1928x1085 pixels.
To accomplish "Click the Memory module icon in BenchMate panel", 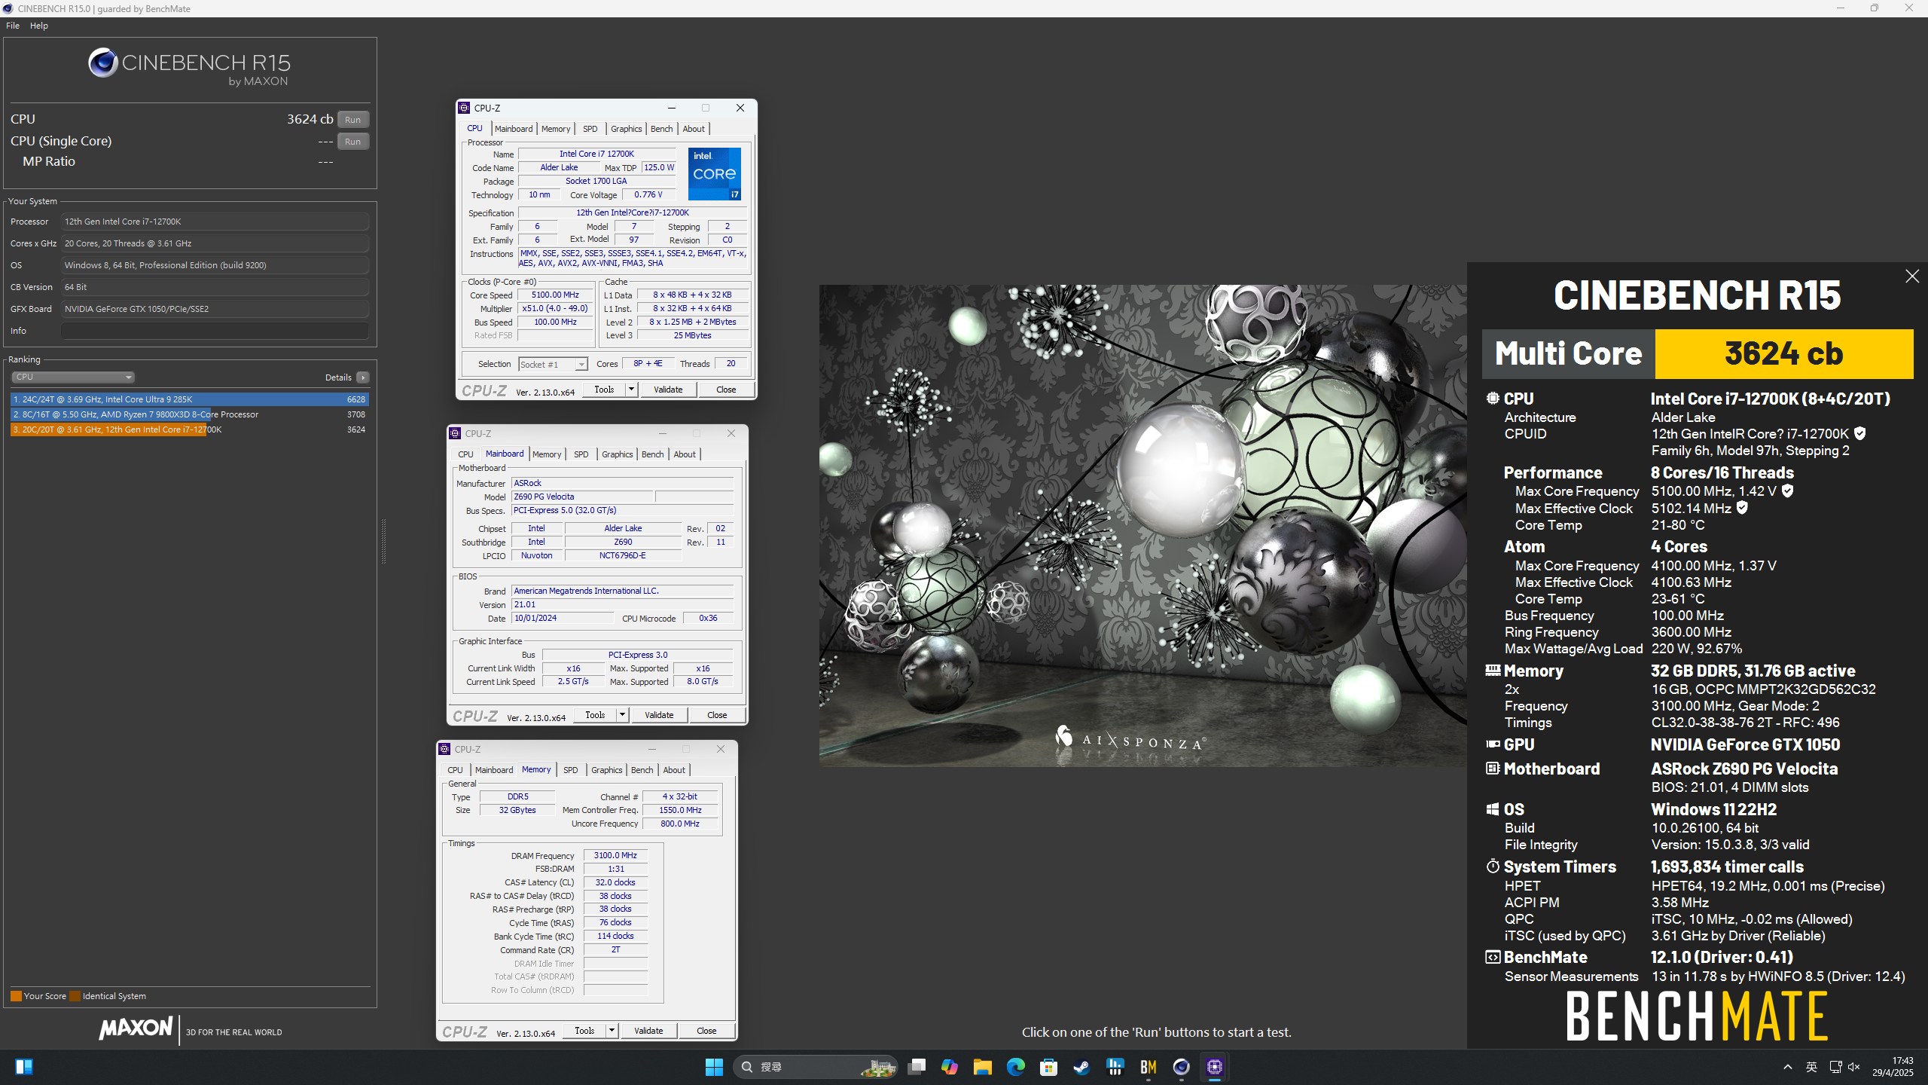I will click(x=1493, y=670).
